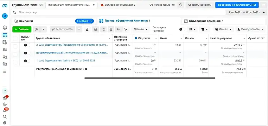Screen dimensions: 268x126
Task: Open notifications bell in left sidebar
Action: click(5, 110)
